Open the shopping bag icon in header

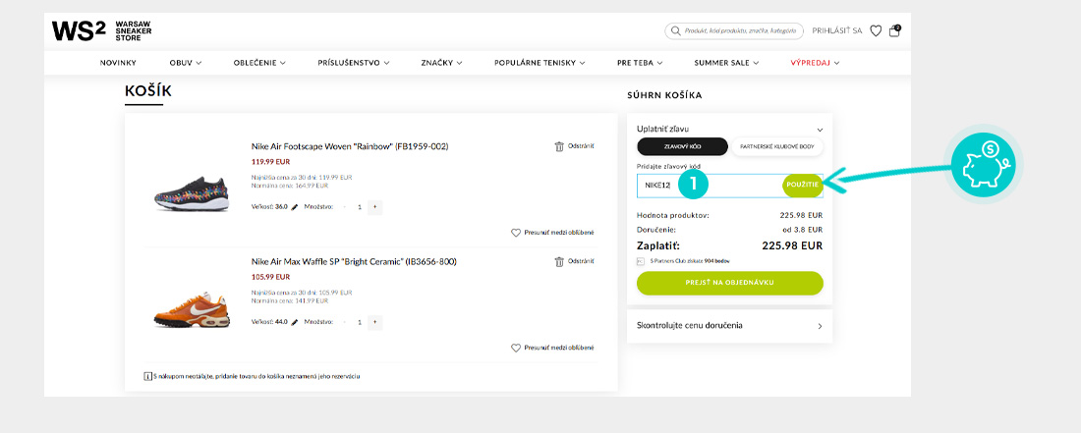894,30
